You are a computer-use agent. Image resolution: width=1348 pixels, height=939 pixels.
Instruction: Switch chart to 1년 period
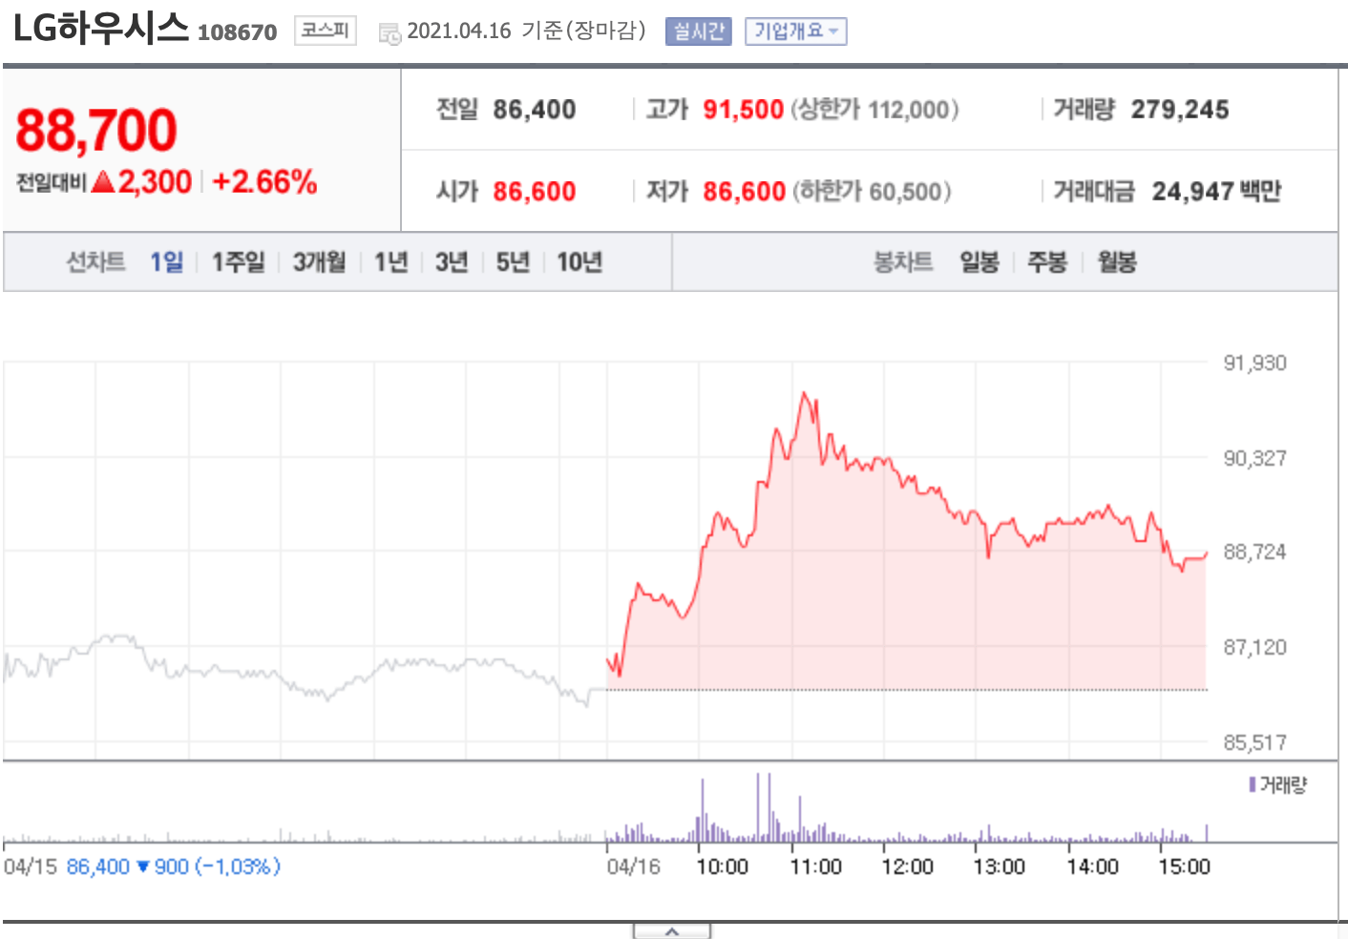point(390,262)
